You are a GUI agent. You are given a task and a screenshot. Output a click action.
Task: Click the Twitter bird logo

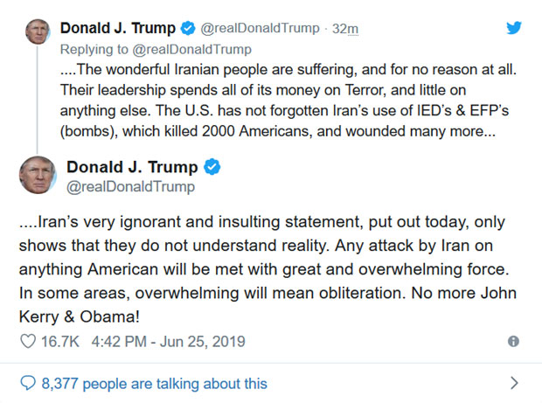coord(515,27)
